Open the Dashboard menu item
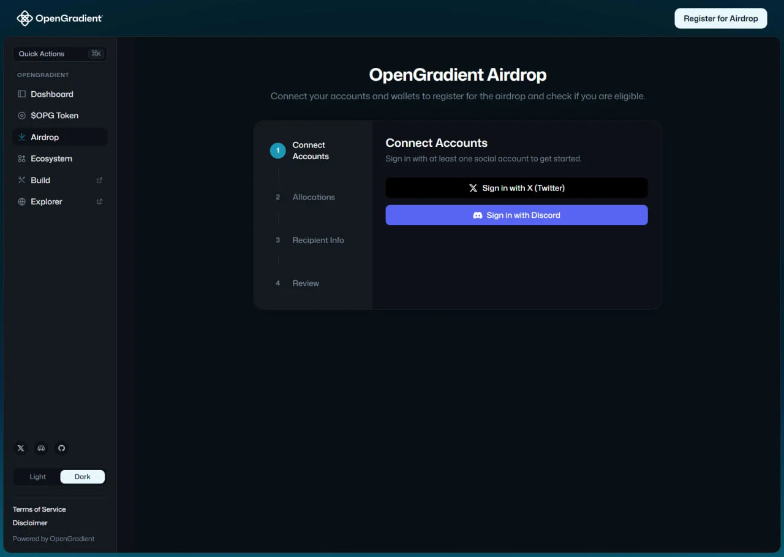Screen dimensions: 784x557 pos(60,94)
